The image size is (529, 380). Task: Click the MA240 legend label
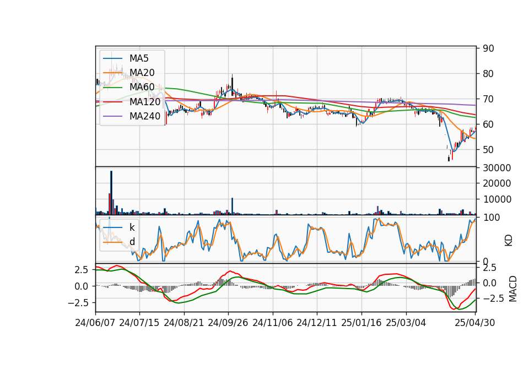coord(145,116)
